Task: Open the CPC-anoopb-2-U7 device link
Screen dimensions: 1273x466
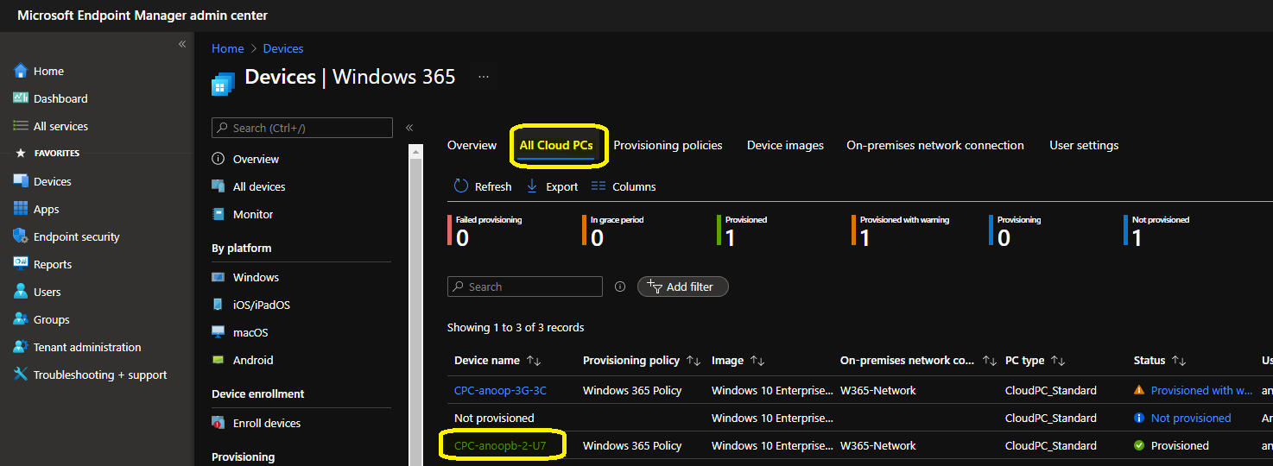Action: [x=500, y=445]
